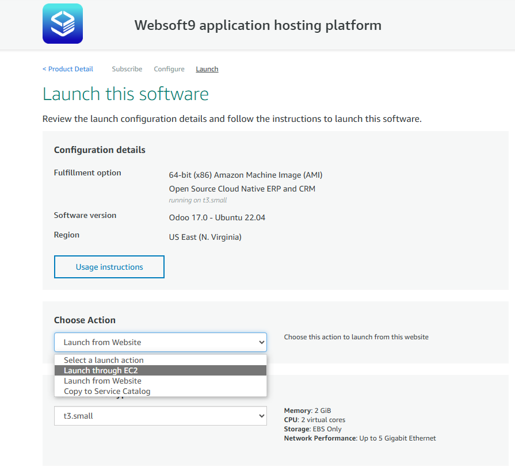
Task: Choose the "Select a launch action" option
Action: (x=104, y=360)
